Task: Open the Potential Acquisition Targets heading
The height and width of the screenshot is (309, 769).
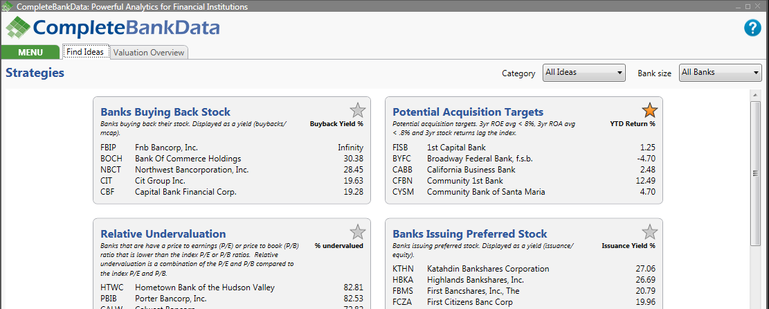Action: [468, 112]
